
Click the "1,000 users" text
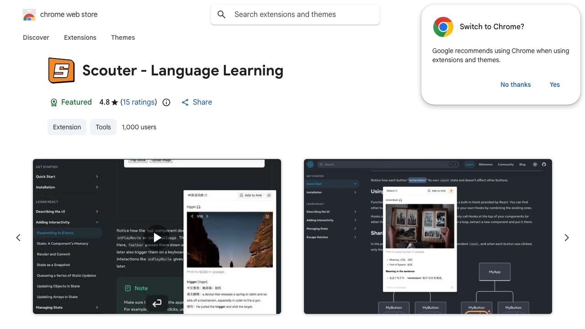[139, 127]
